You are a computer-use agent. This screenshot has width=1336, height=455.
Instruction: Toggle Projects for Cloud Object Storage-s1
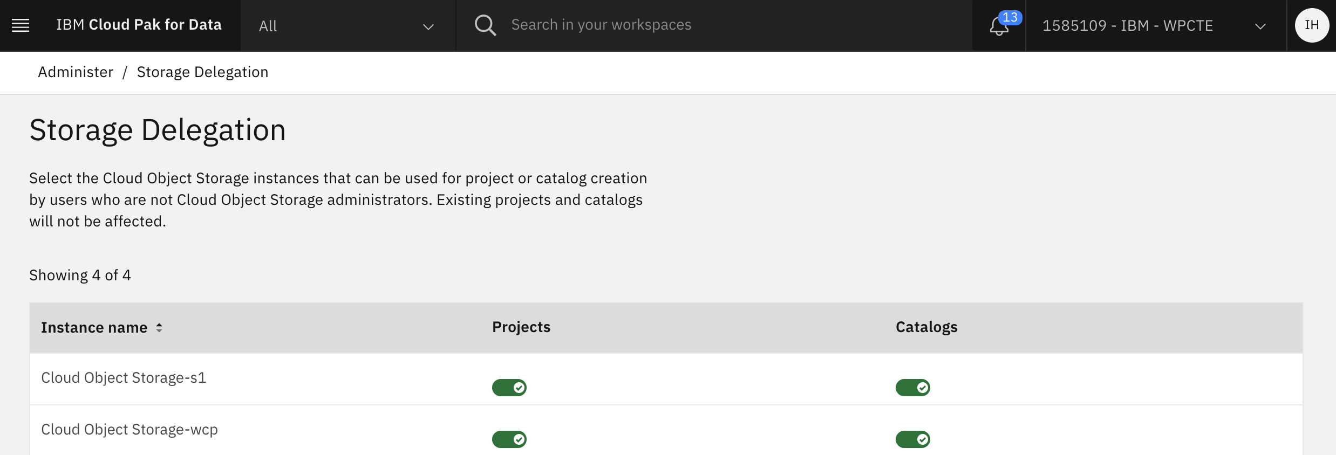tap(509, 388)
